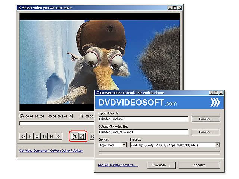Browse for the output MP4 file

pos(206,132)
